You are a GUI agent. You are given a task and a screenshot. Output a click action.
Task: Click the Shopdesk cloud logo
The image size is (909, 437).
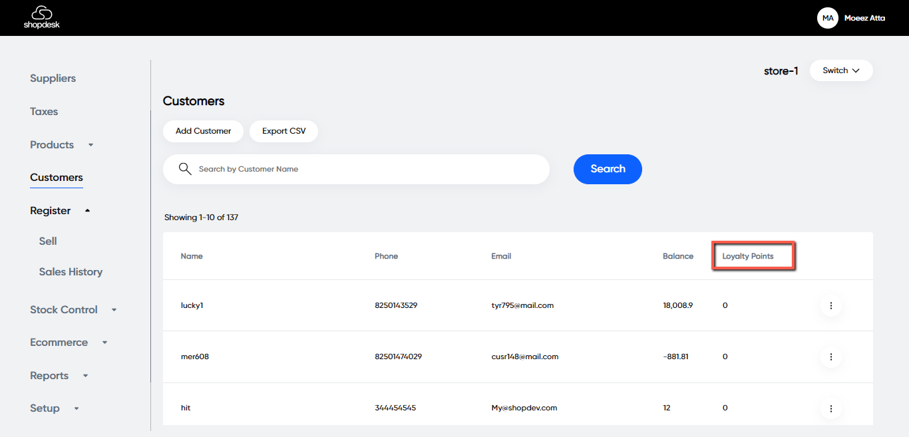(41, 17)
